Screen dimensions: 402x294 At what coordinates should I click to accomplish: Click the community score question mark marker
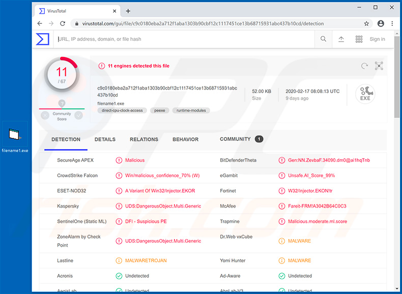coord(62,104)
